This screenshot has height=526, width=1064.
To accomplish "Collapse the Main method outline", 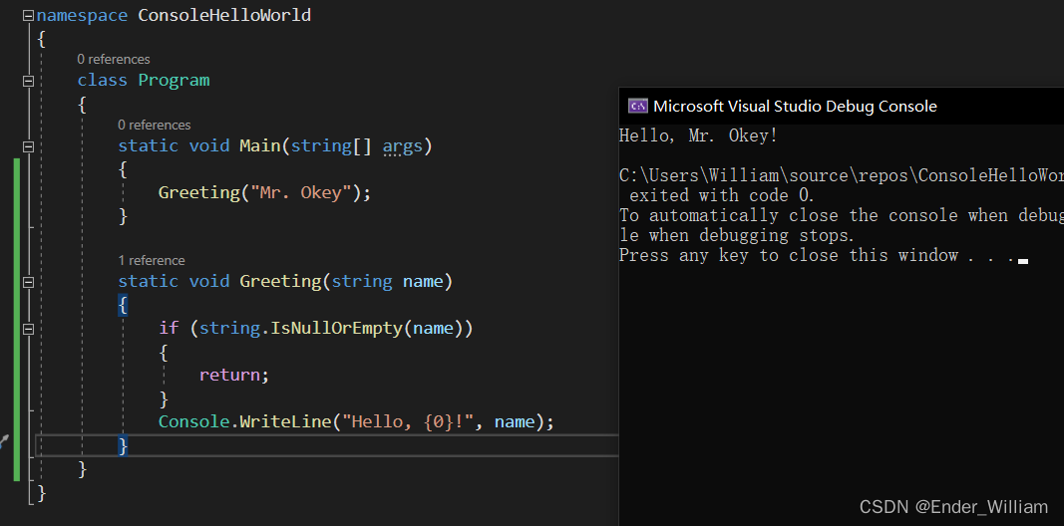I will click(x=28, y=146).
